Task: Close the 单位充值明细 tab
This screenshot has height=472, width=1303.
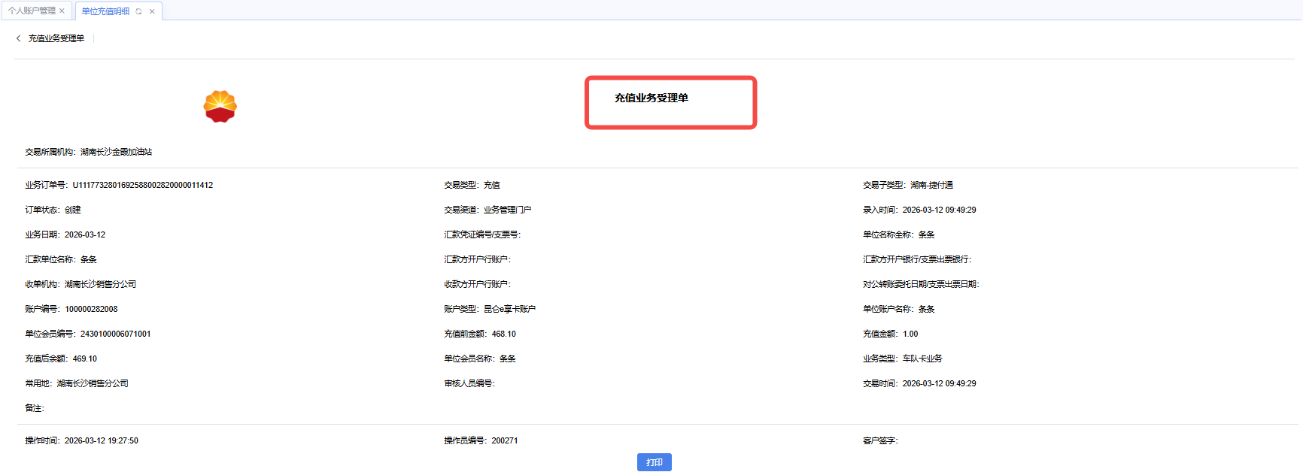Action: (152, 11)
